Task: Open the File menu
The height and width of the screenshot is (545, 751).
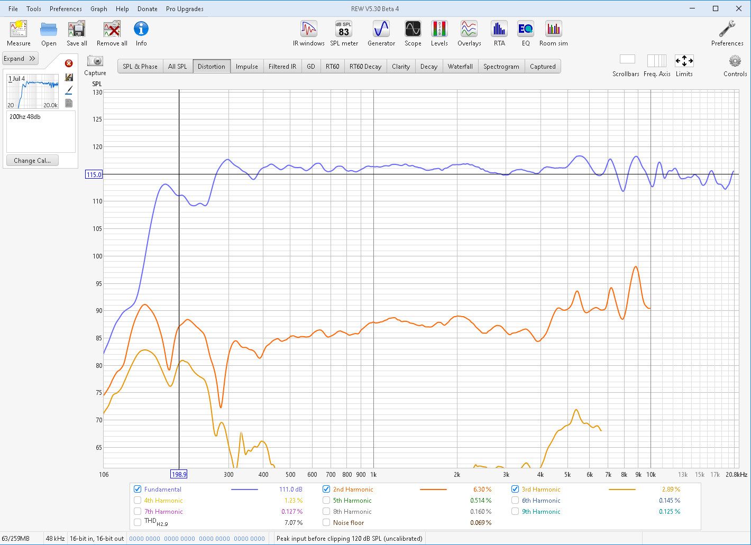Action: 13,8
